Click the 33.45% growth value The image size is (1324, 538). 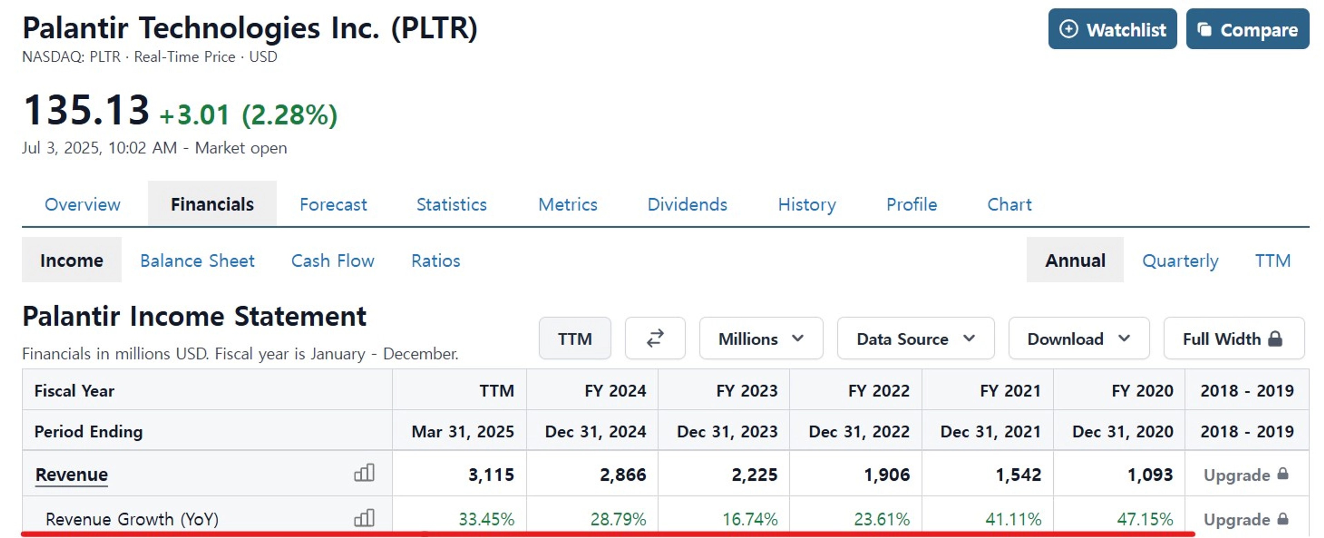coord(486,519)
